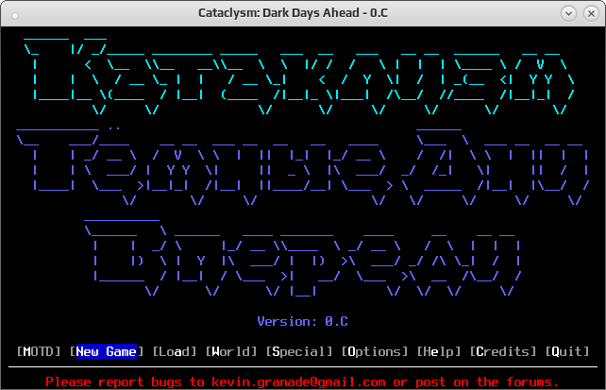Click the red bug report message
606x390 pixels.
[x=302, y=382]
